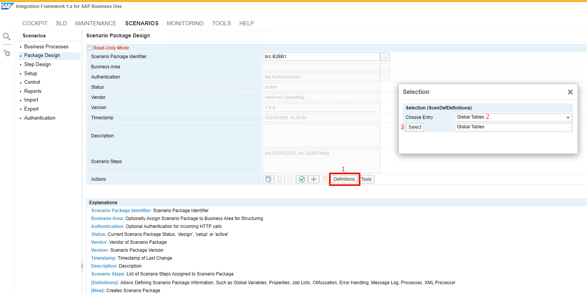Click the Timestamp explanation label

pos(104,258)
